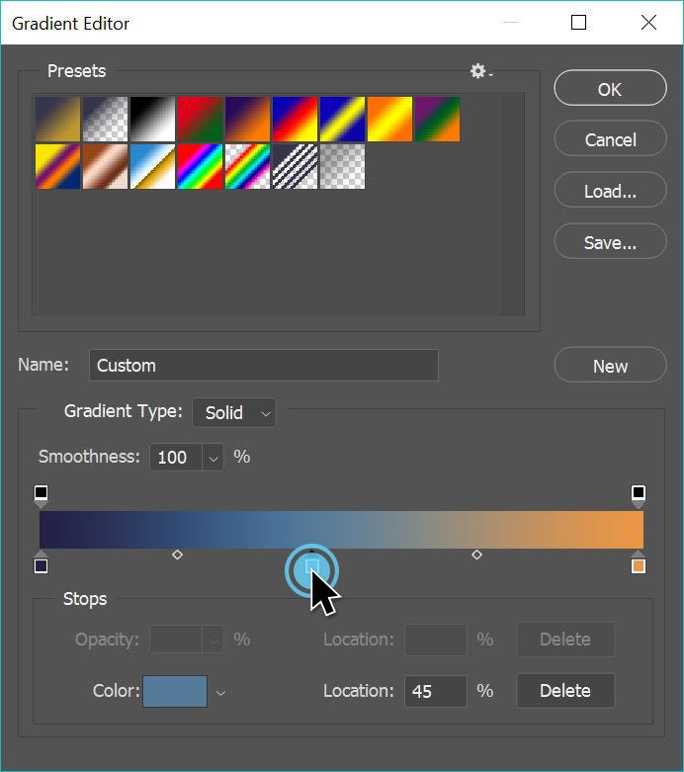
Task: Click the presets list scrollbar
Action: tap(513, 205)
